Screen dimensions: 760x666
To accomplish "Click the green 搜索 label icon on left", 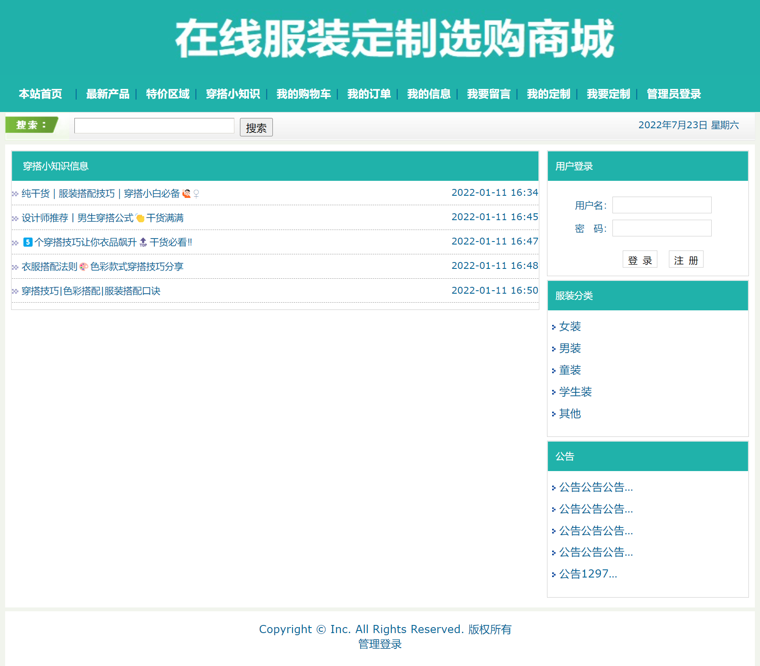I will 32,125.
